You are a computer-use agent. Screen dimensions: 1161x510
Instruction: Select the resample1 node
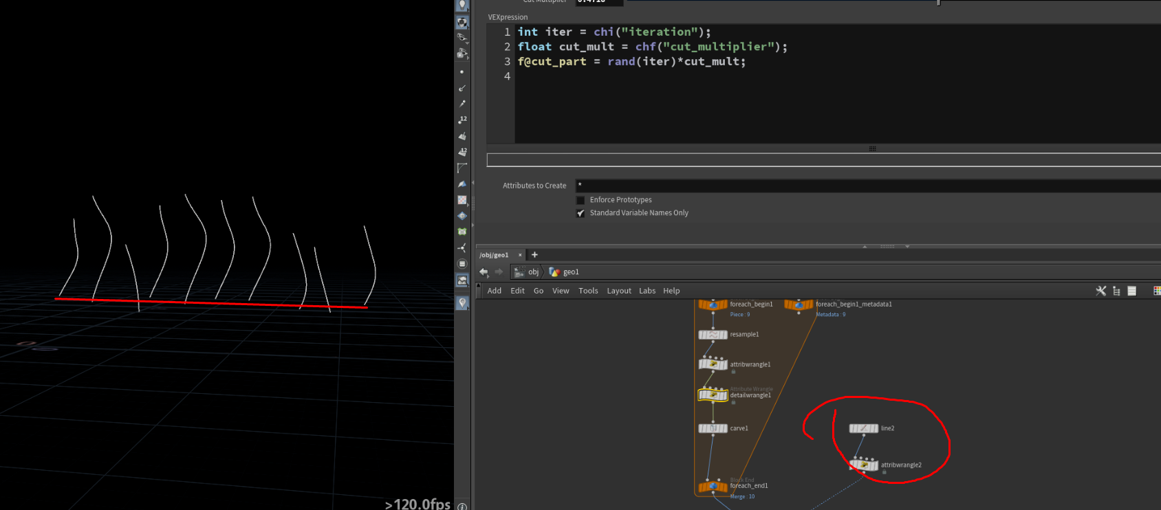point(713,335)
